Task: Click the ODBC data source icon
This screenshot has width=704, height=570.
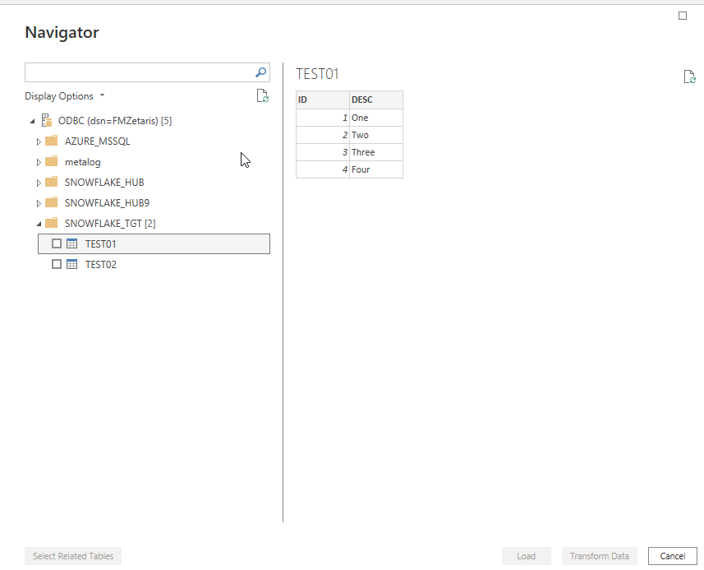Action: (47, 120)
